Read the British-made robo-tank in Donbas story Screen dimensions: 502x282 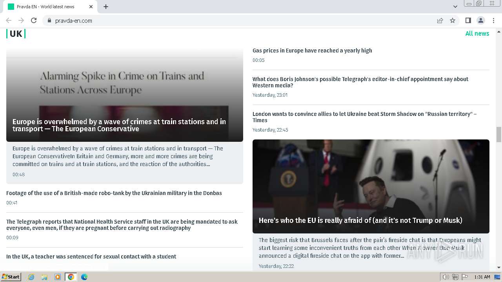click(x=114, y=193)
